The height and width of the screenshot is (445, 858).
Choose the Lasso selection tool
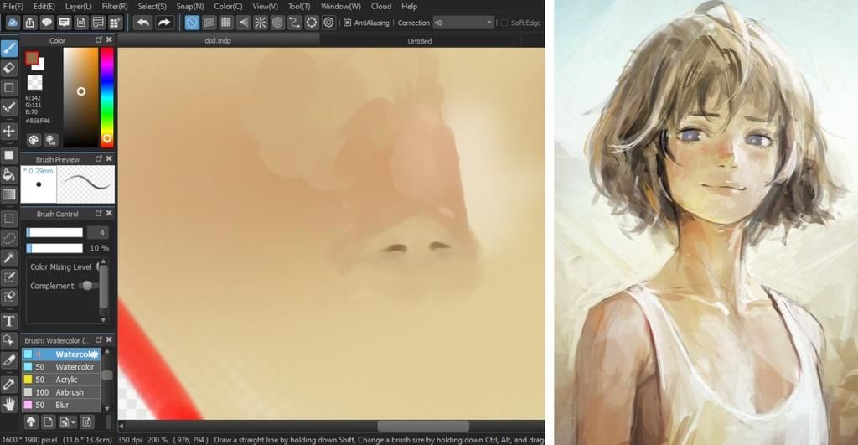[x=8, y=239]
